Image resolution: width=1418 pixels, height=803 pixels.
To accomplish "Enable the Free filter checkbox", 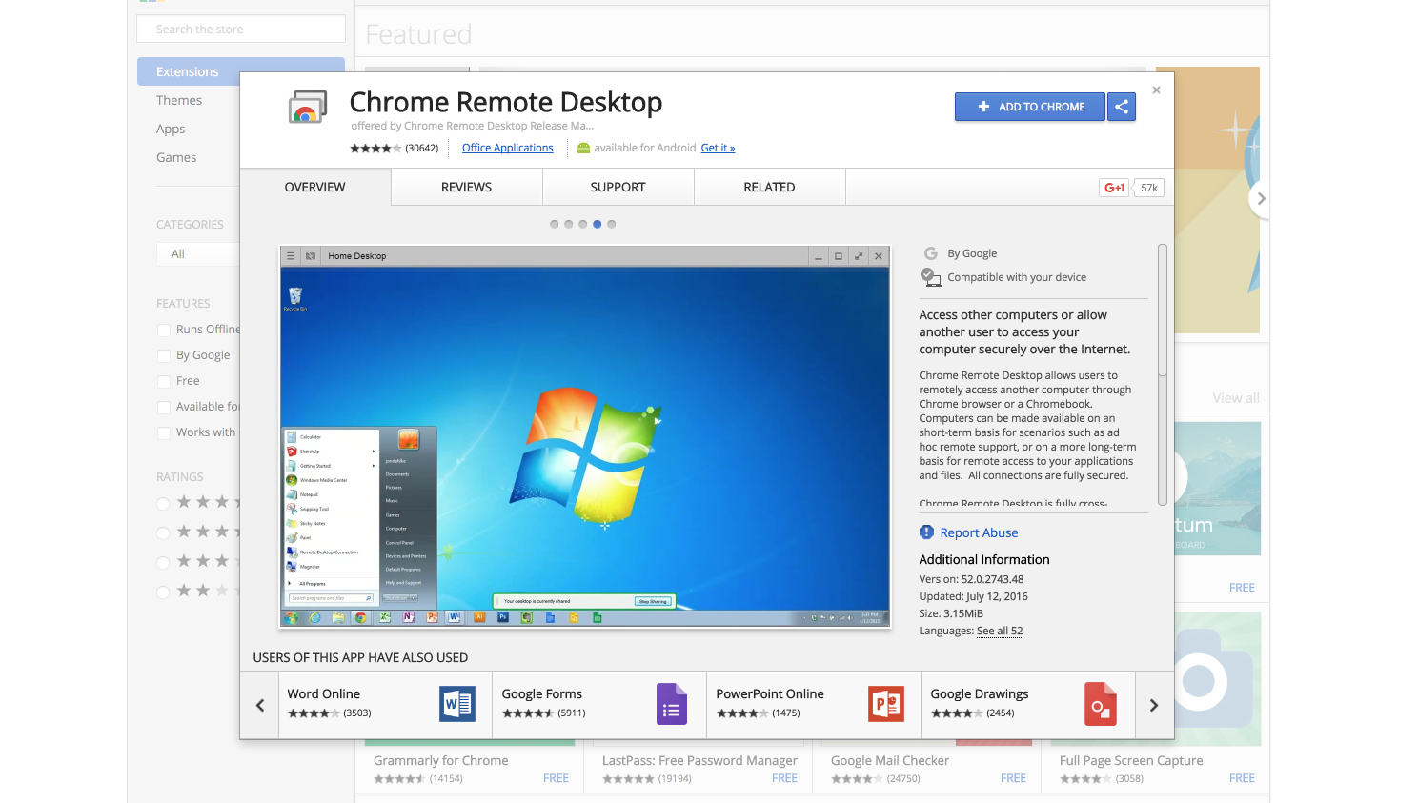I will click(163, 380).
